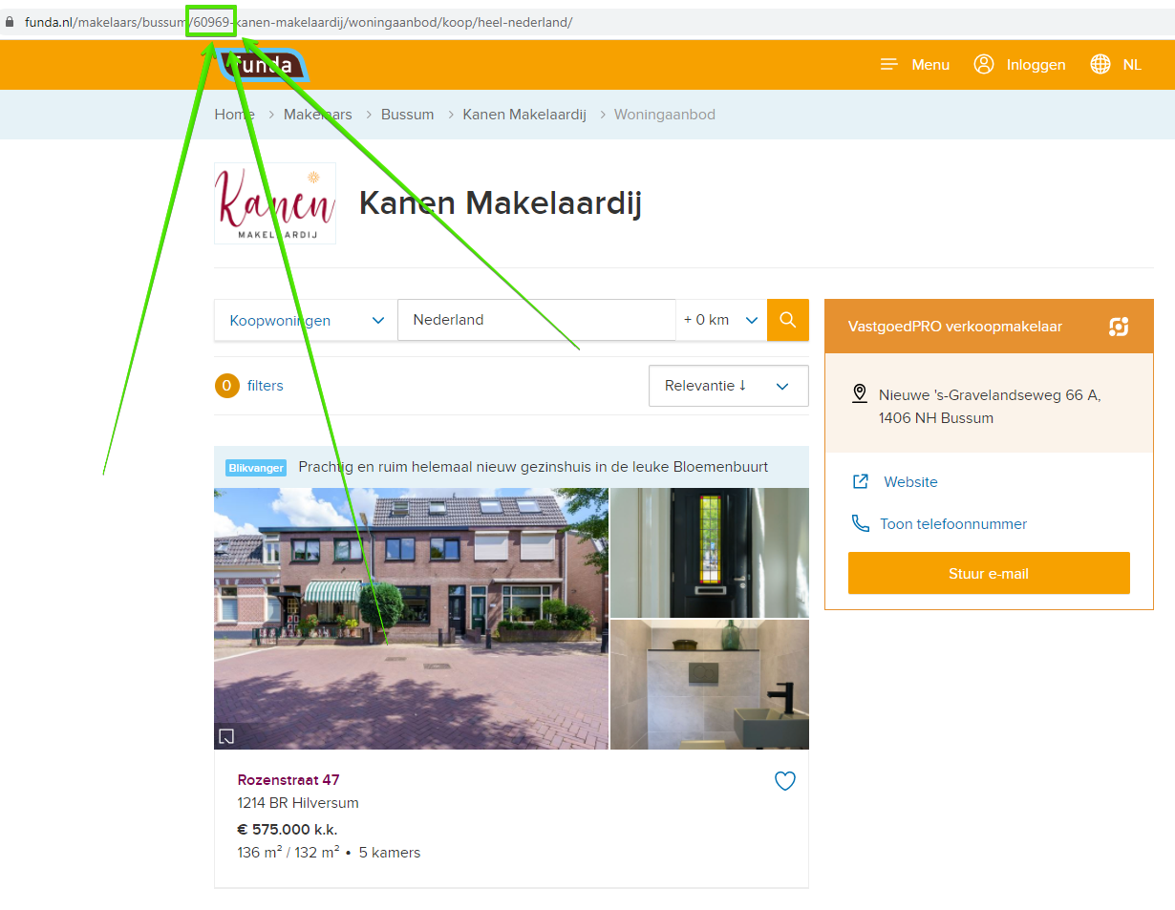Click the Blikvanger label tag
The image size is (1175, 910).
256,468
